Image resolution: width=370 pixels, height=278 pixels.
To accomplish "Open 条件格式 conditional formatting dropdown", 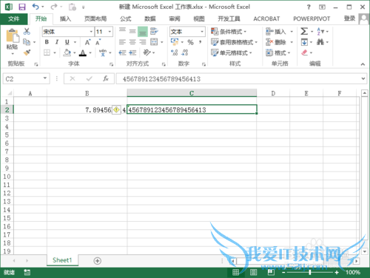I will (x=229, y=32).
